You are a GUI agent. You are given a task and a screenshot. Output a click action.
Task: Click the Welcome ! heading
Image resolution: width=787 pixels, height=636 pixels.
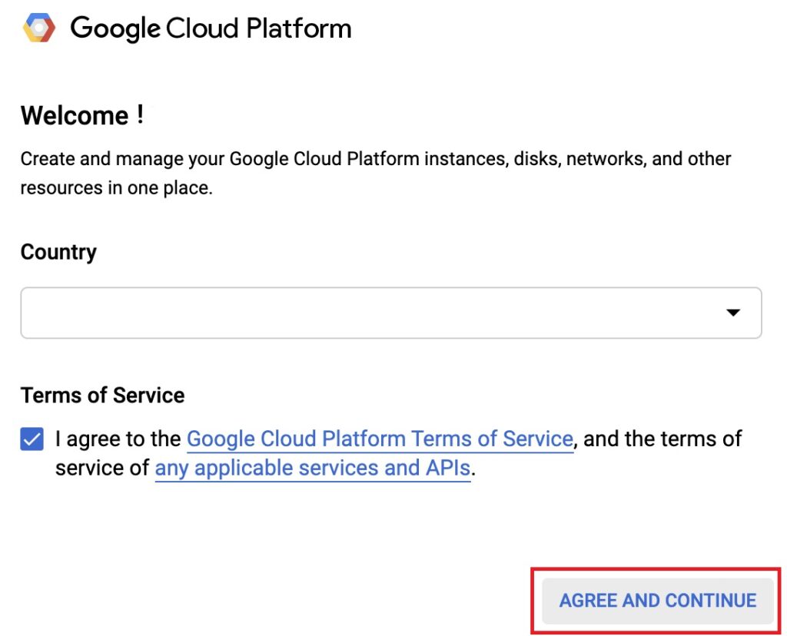83,115
